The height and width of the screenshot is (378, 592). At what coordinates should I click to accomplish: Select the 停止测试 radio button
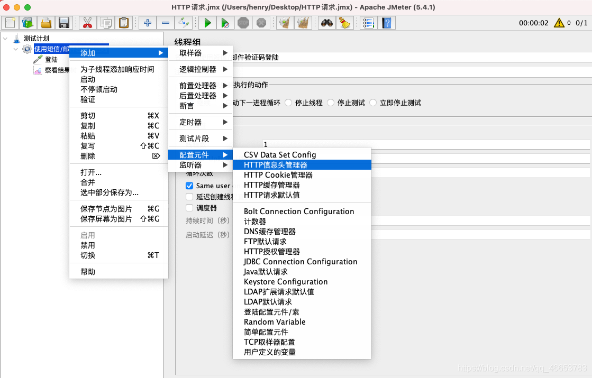click(x=331, y=103)
